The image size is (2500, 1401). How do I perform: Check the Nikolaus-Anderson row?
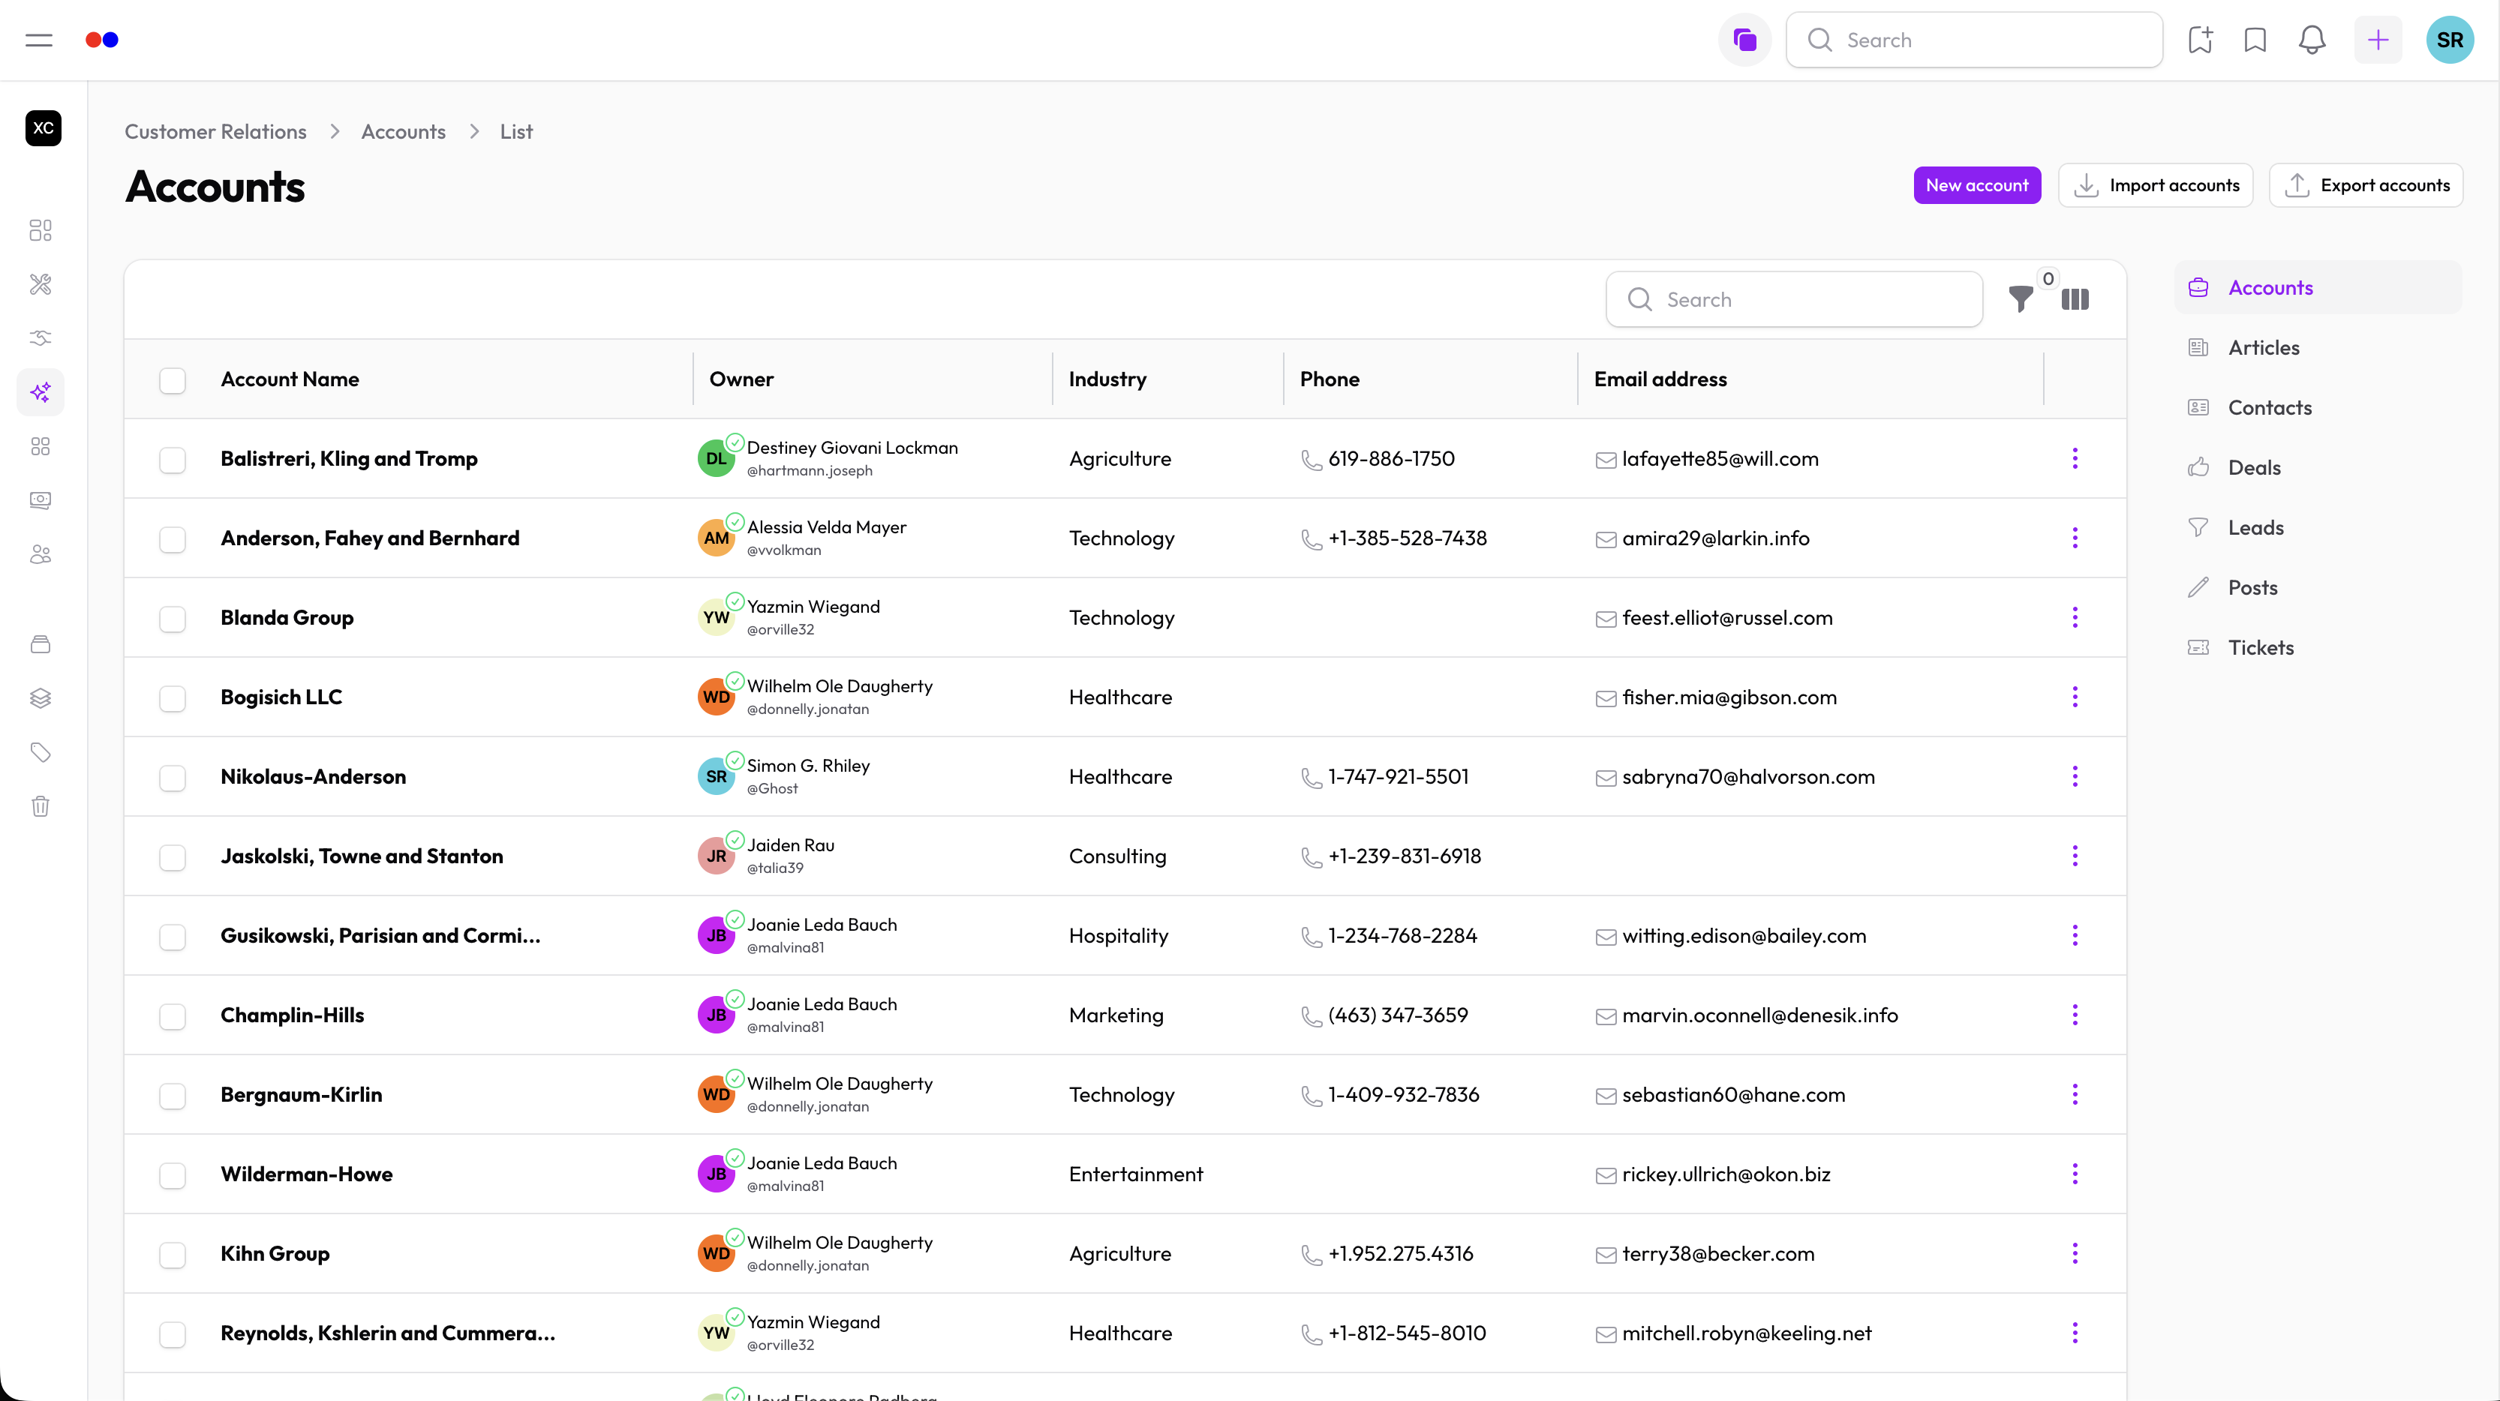pyautogui.click(x=173, y=778)
